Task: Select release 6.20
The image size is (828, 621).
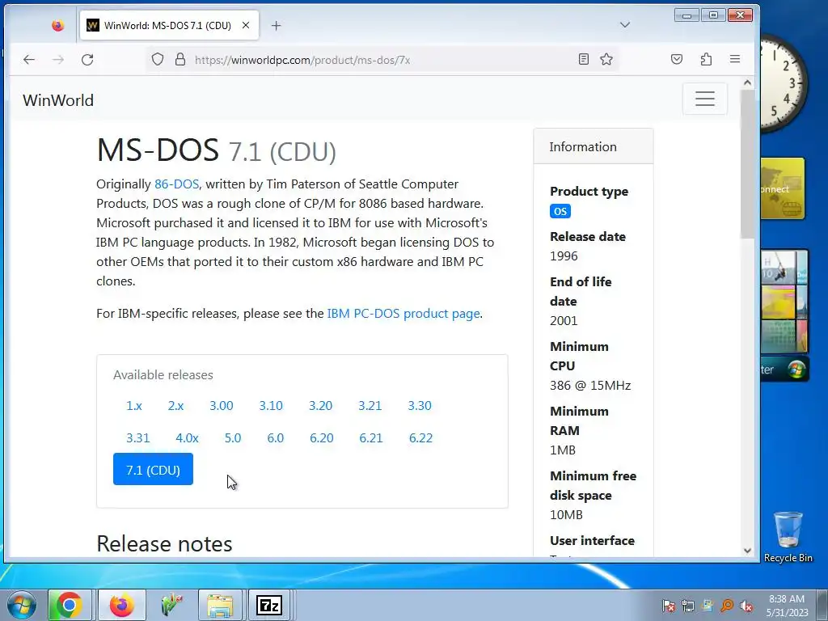Action: (322, 437)
